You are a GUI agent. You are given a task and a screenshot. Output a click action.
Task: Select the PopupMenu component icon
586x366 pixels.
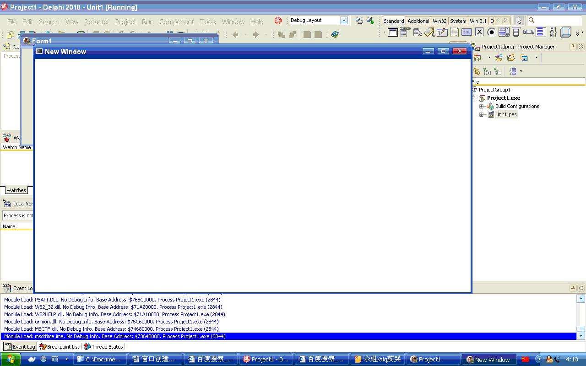[x=417, y=32]
